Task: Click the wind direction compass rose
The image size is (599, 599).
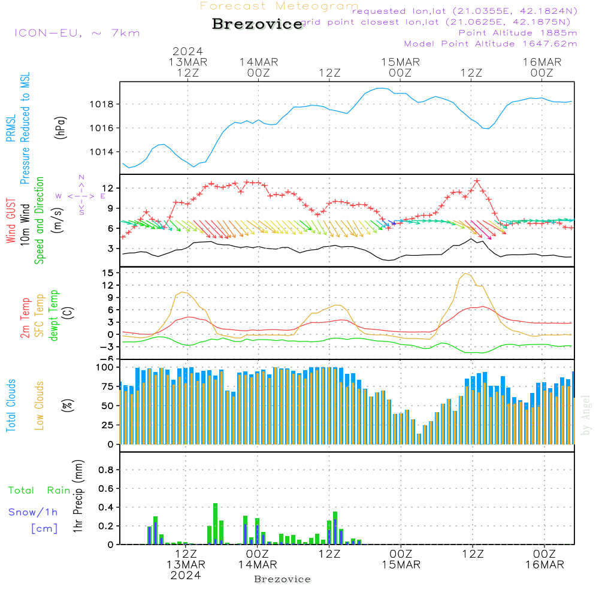Action: [81, 195]
